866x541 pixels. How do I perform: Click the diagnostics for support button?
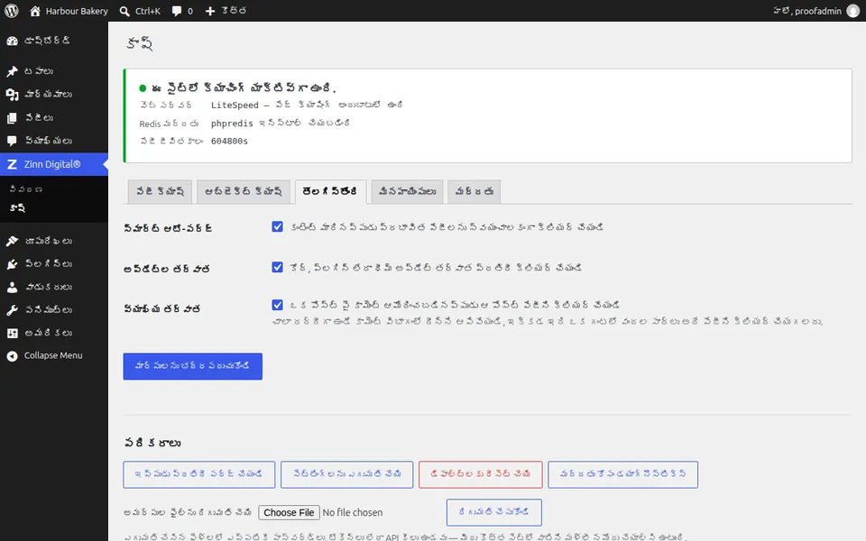623,474
